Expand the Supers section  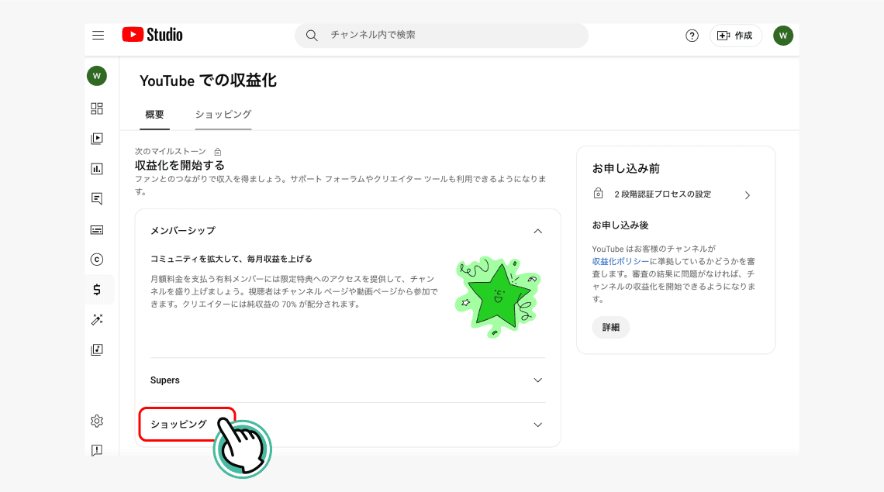[537, 380]
